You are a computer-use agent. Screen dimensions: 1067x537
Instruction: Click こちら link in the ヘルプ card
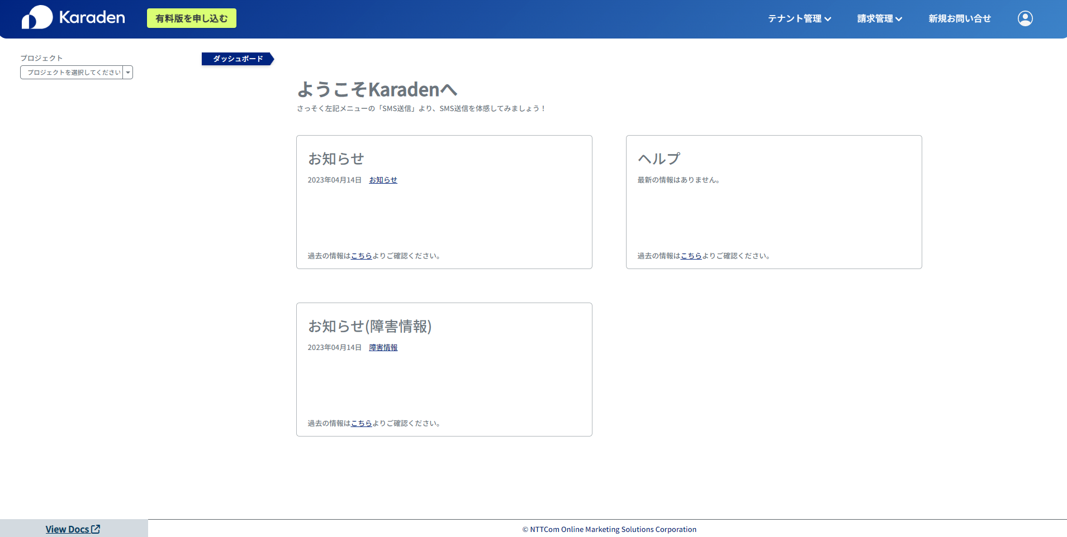click(691, 256)
